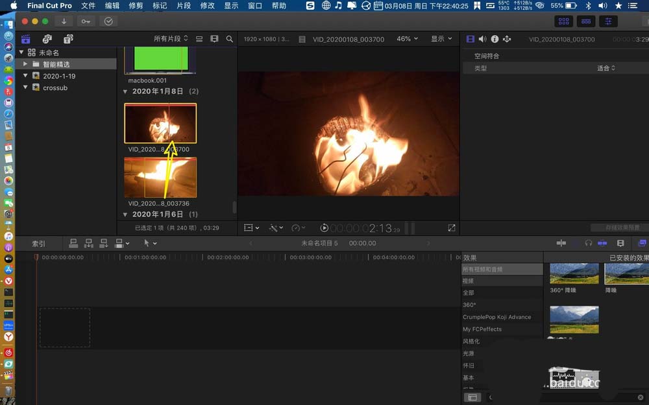
Task: Toggle timeline panel visibility button
Action: (586, 21)
